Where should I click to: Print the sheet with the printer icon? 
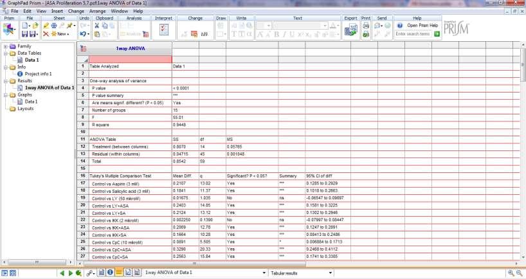(366, 26)
